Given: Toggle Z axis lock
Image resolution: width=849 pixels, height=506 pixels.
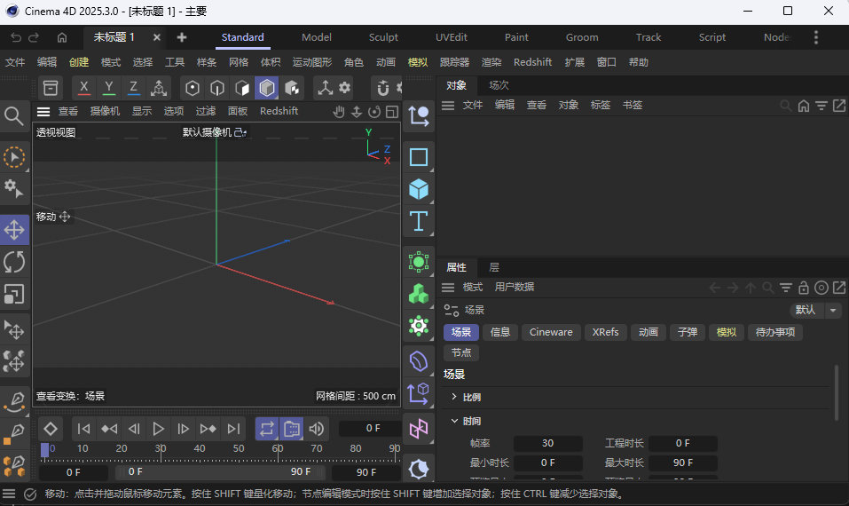Looking at the screenshot, I should (134, 87).
